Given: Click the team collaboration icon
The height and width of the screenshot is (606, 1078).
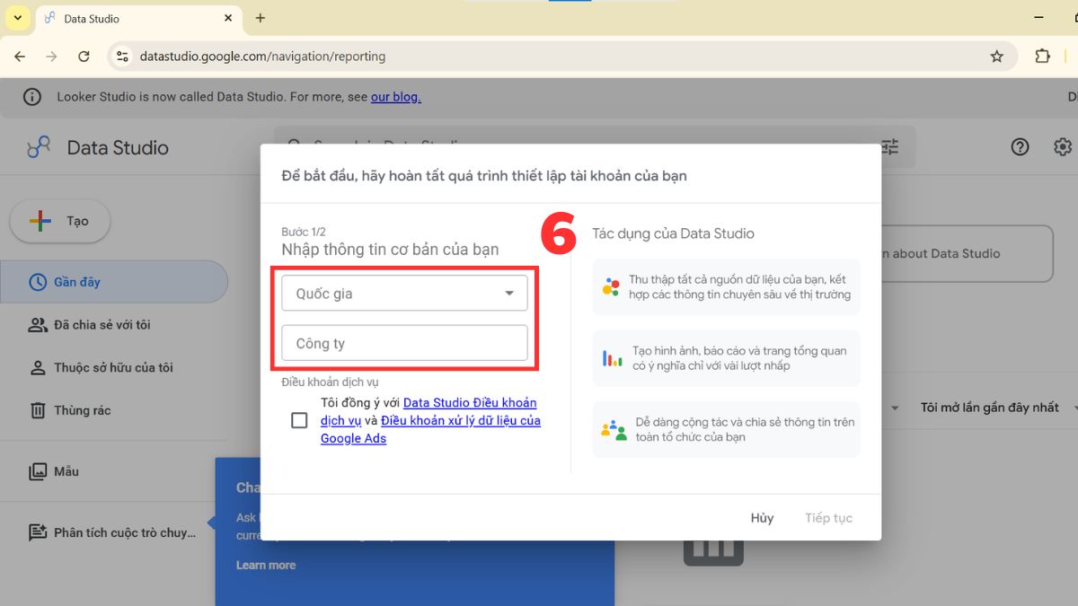Looking at the screenshot, I should (x=614, y=429).
